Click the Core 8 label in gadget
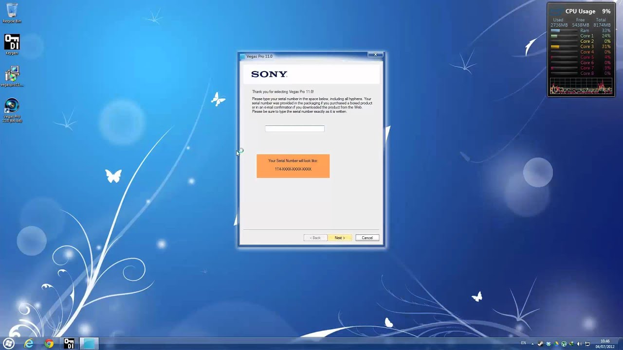 (x=586, y=73)
